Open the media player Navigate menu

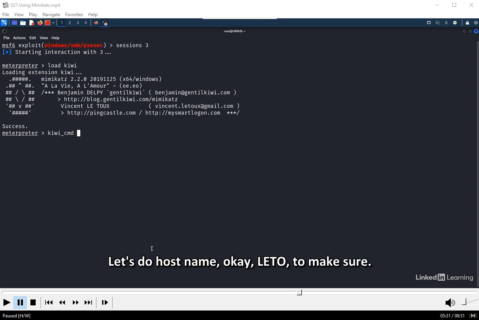[51, 15]
